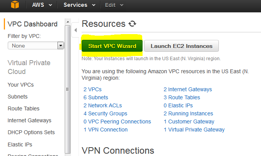
Task: Start the VPC Wizard
Action: [x=112, y=46]
